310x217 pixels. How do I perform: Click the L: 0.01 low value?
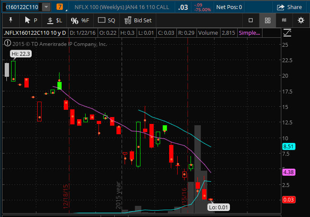click(x=146, y=33)
